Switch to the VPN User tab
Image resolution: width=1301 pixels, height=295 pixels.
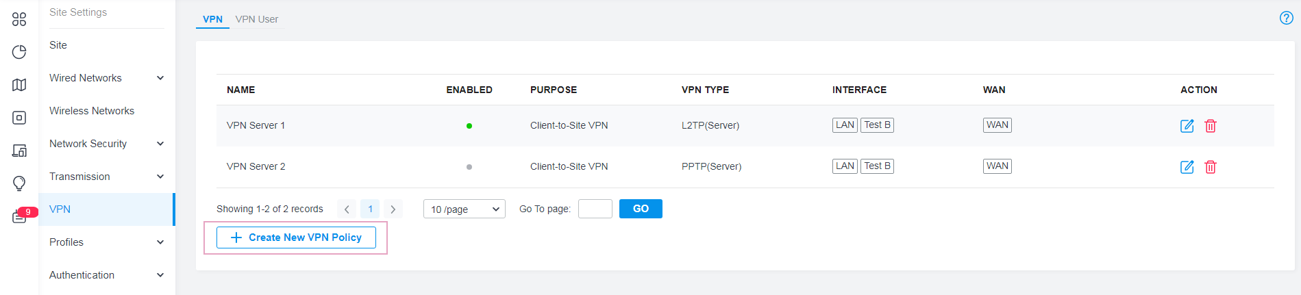click(x=257, y=19)
